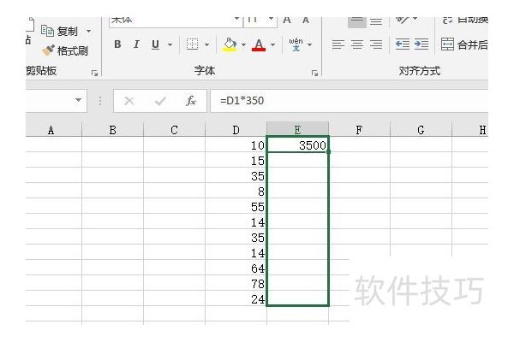Screen dimensions: 514x342
Task: Select cell E1 containing 3500
Action: click(x=297, y=144)
